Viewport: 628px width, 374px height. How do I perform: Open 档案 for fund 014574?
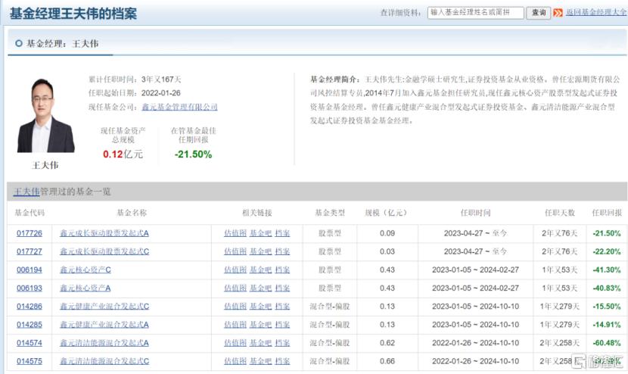(x=282, y=343)
